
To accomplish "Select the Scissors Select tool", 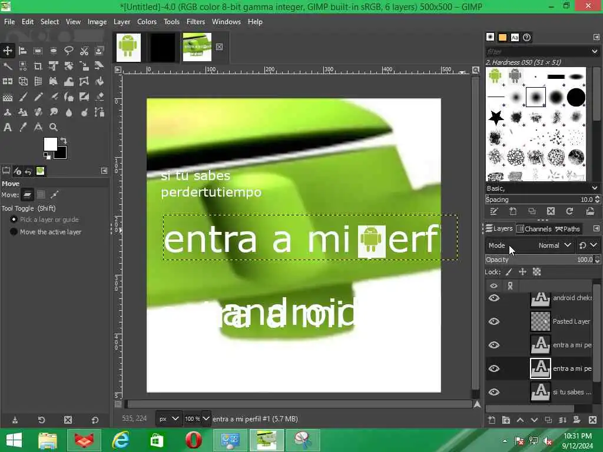I will pos(84,51).
